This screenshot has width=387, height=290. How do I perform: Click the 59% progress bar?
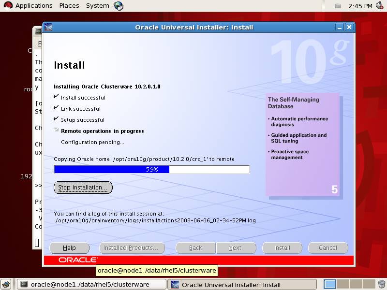pos(152,170)
